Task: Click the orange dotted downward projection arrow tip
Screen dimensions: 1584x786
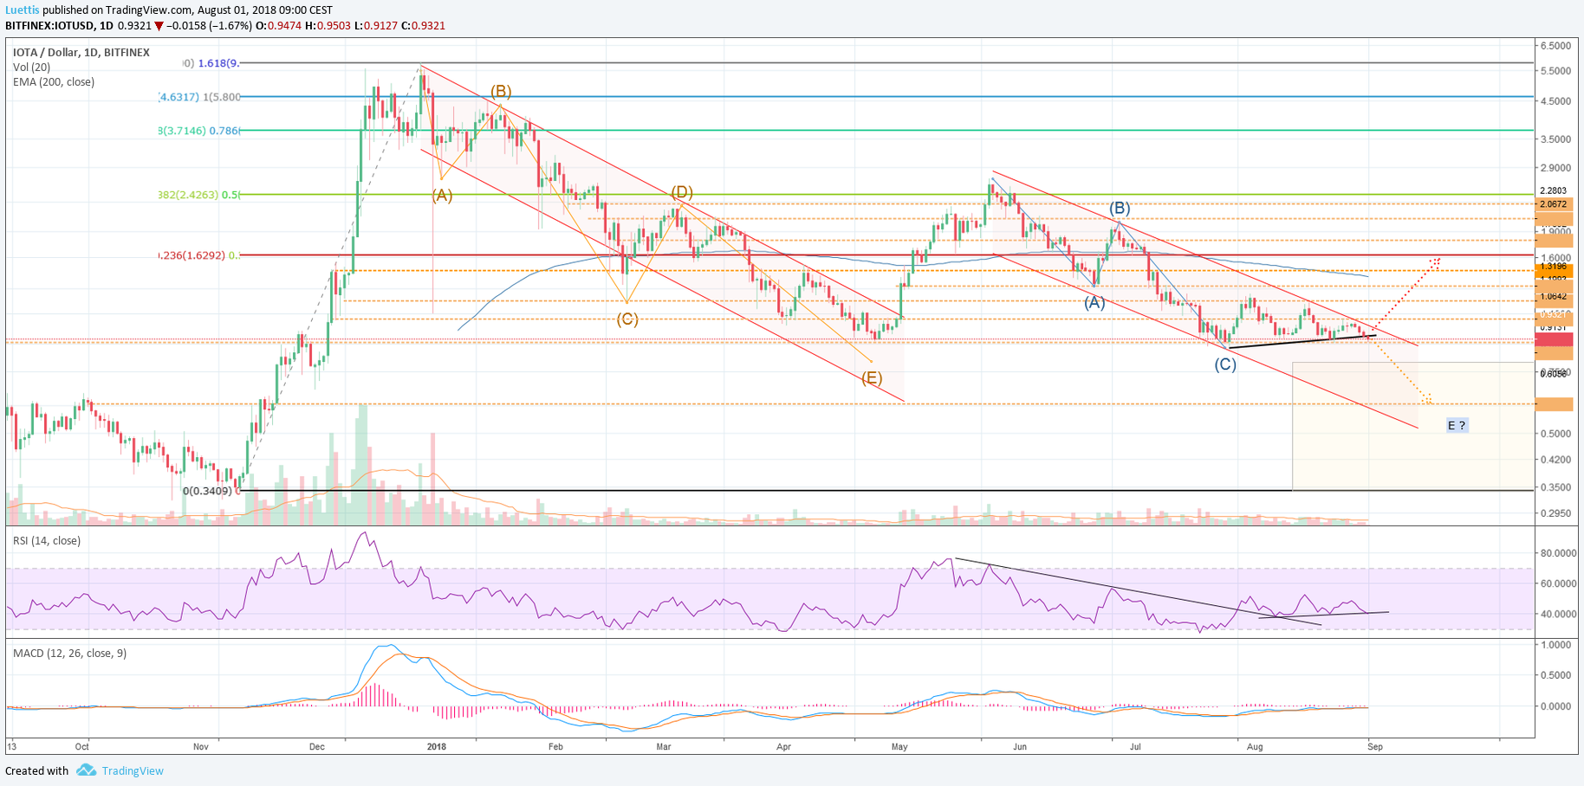Action: coord(1427,401)
